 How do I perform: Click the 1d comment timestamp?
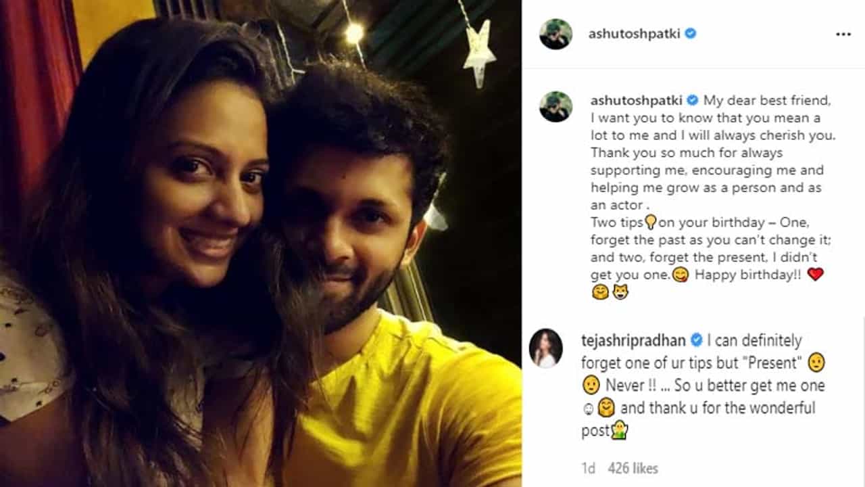(588, 468)
